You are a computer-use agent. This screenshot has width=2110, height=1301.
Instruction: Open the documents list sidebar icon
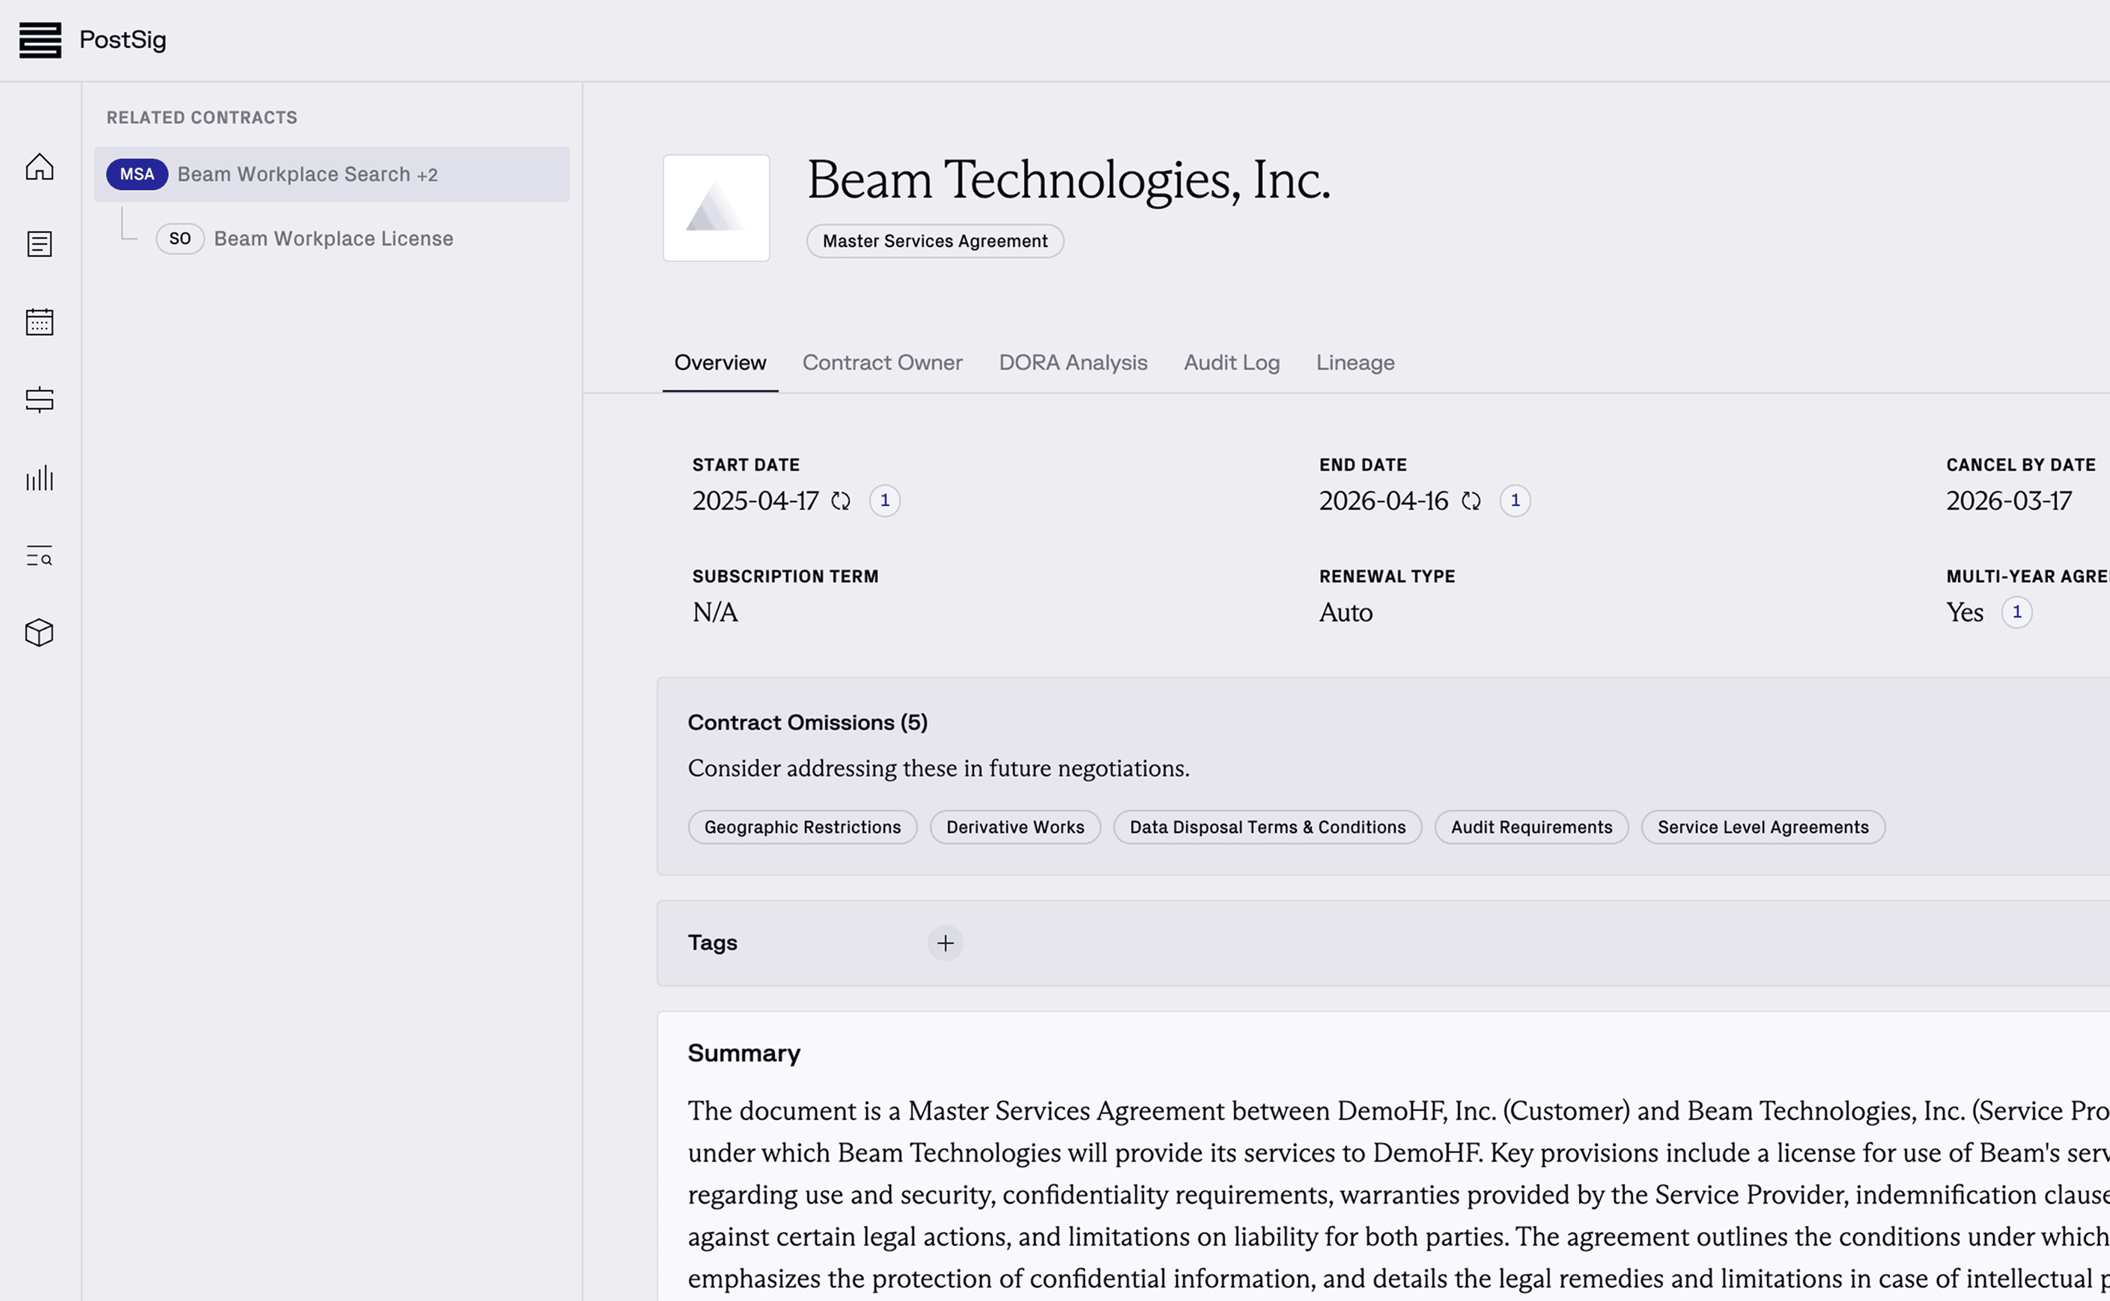click(x=40, y=244)
